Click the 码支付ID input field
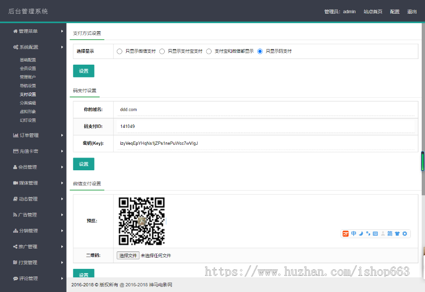This screenshot has width=425, height=292. [266, 126]
